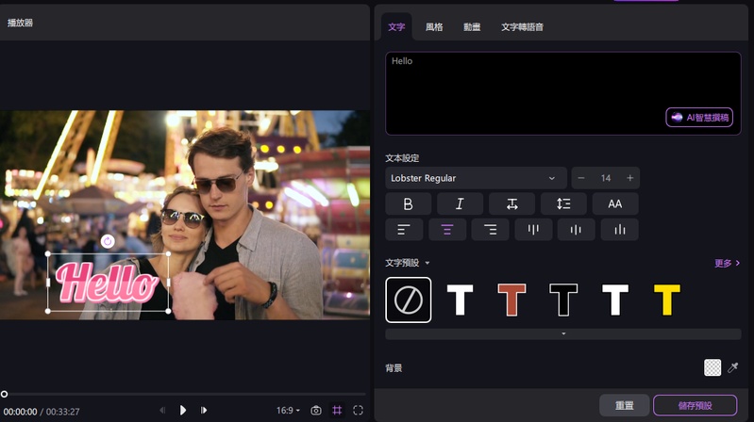The image size is (754, 422).
Task: Switch to the 風格 tab
Action: (x=434, y=27)
